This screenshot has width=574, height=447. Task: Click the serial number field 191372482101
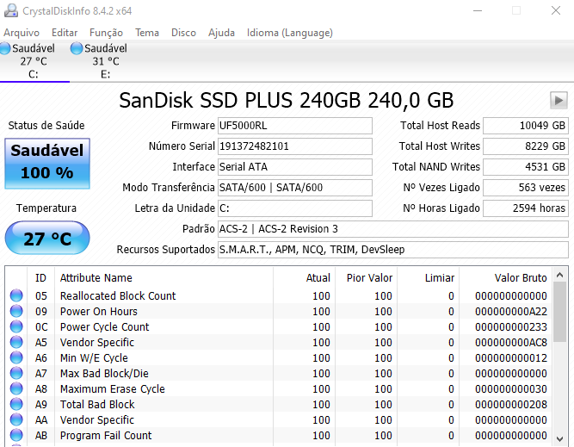point(295,146)
